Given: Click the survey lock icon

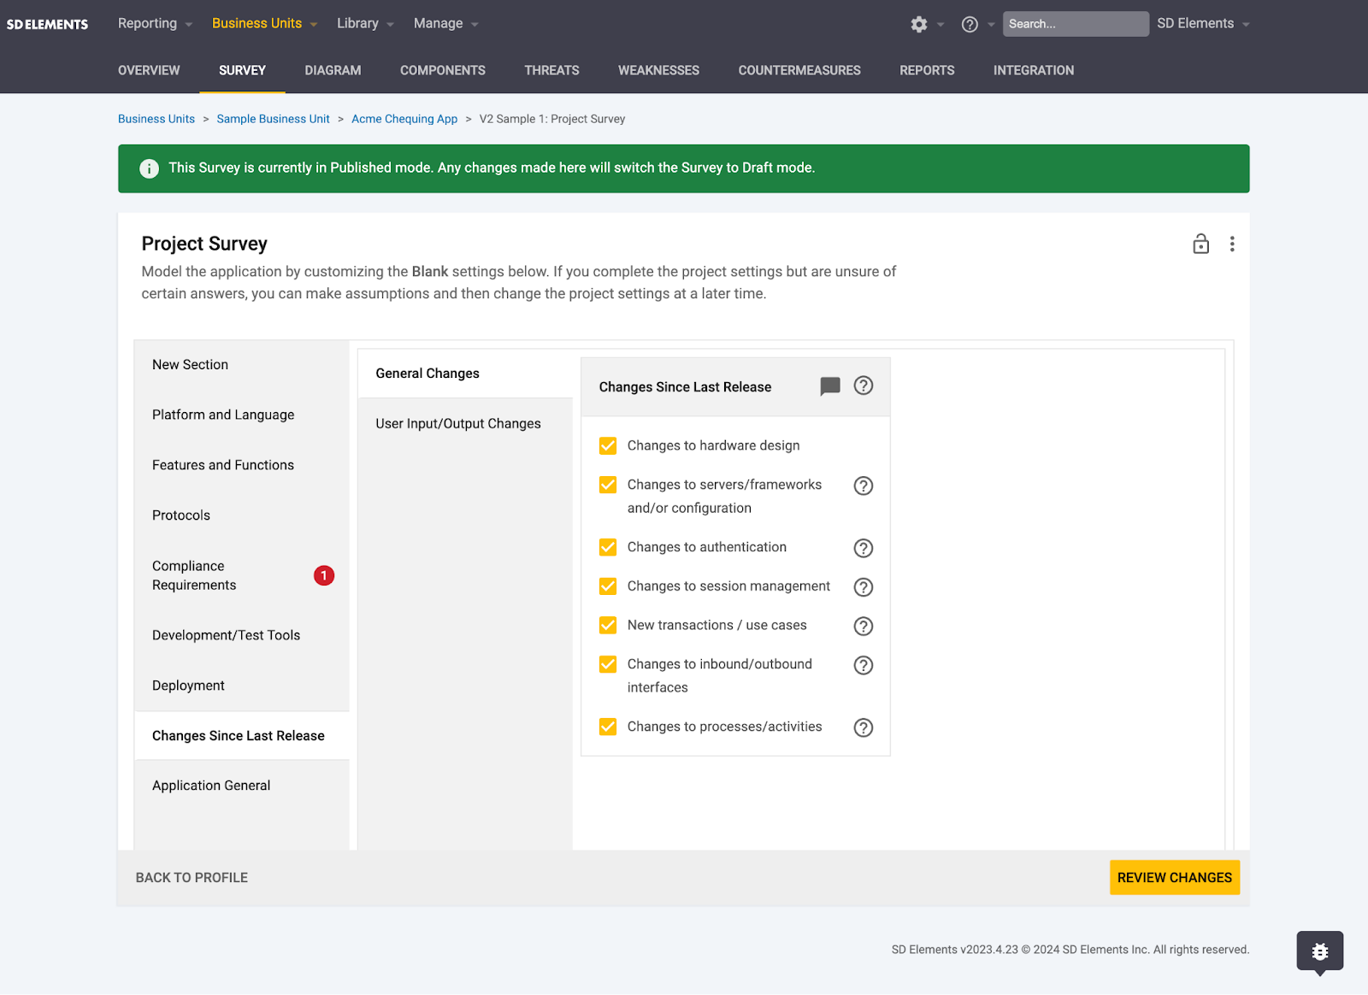Looking at the screenshot, I should (x=1201, y=244).
